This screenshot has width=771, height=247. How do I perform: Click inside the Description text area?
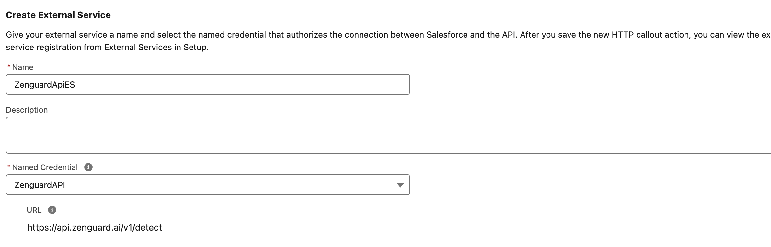[x=388, y=135]
